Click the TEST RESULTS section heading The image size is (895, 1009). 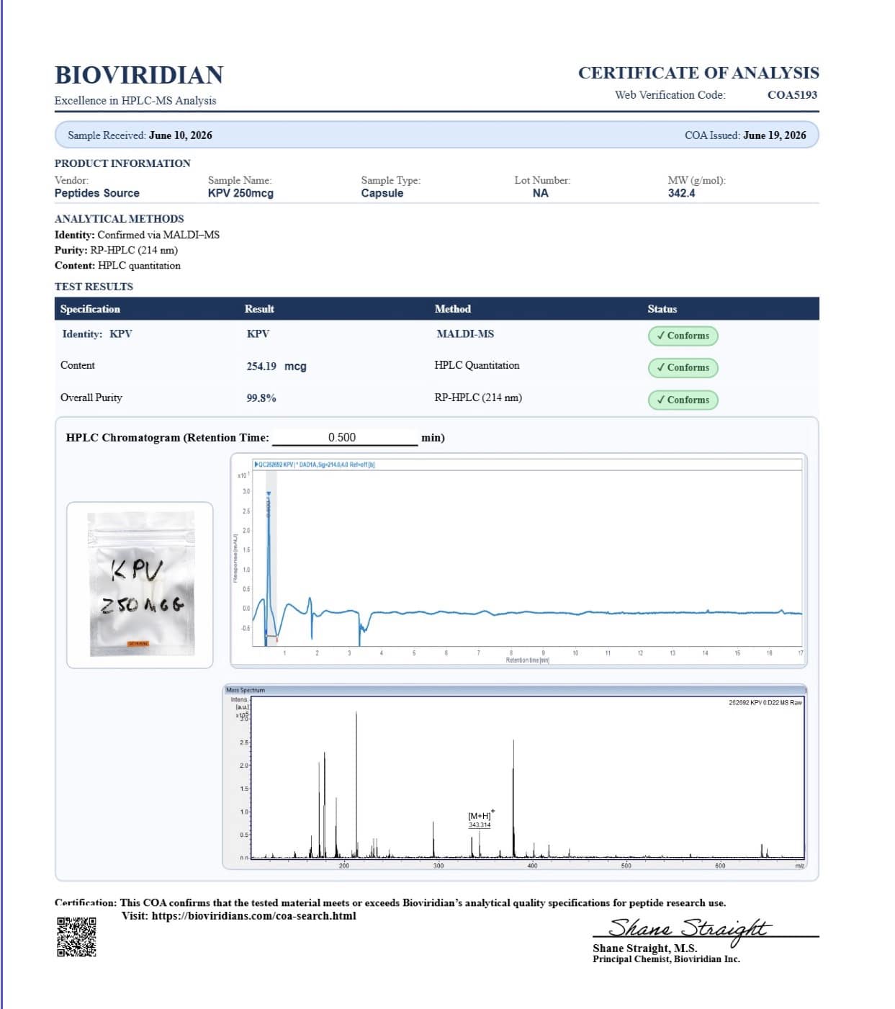pyautogui.click(x=94, y=287)
